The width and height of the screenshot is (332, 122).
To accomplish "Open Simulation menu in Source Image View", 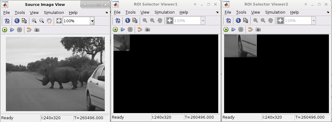I will point(54,13).
